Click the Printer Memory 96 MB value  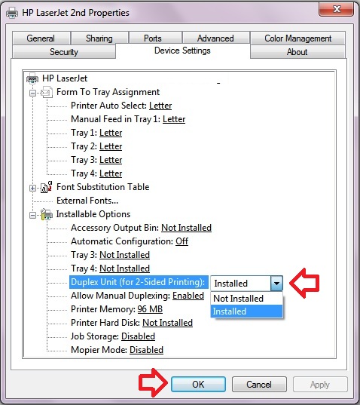pyautogui.click(x=150, y=309)
